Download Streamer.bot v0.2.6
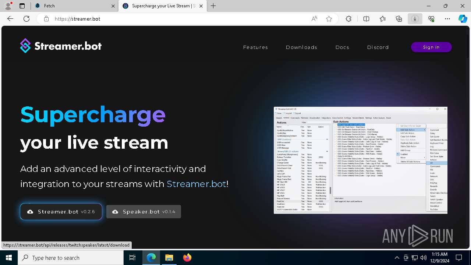Viewport: 471px width, 265px height. [x=61, y=212]
